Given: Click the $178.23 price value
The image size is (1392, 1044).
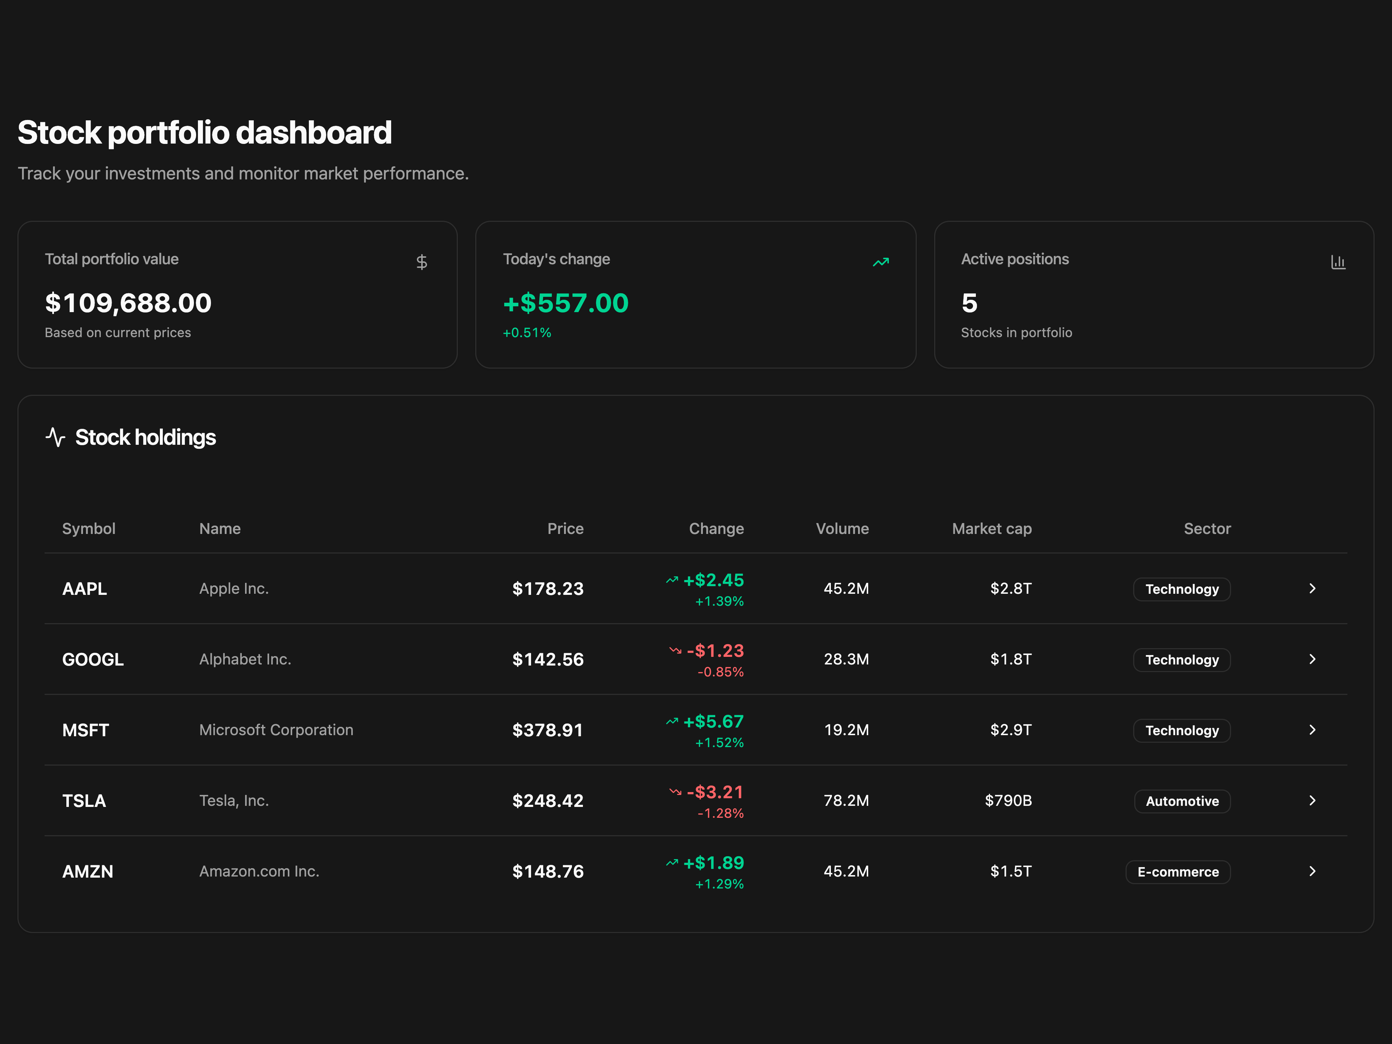Looking at the screenshot, I should [547, 588].
